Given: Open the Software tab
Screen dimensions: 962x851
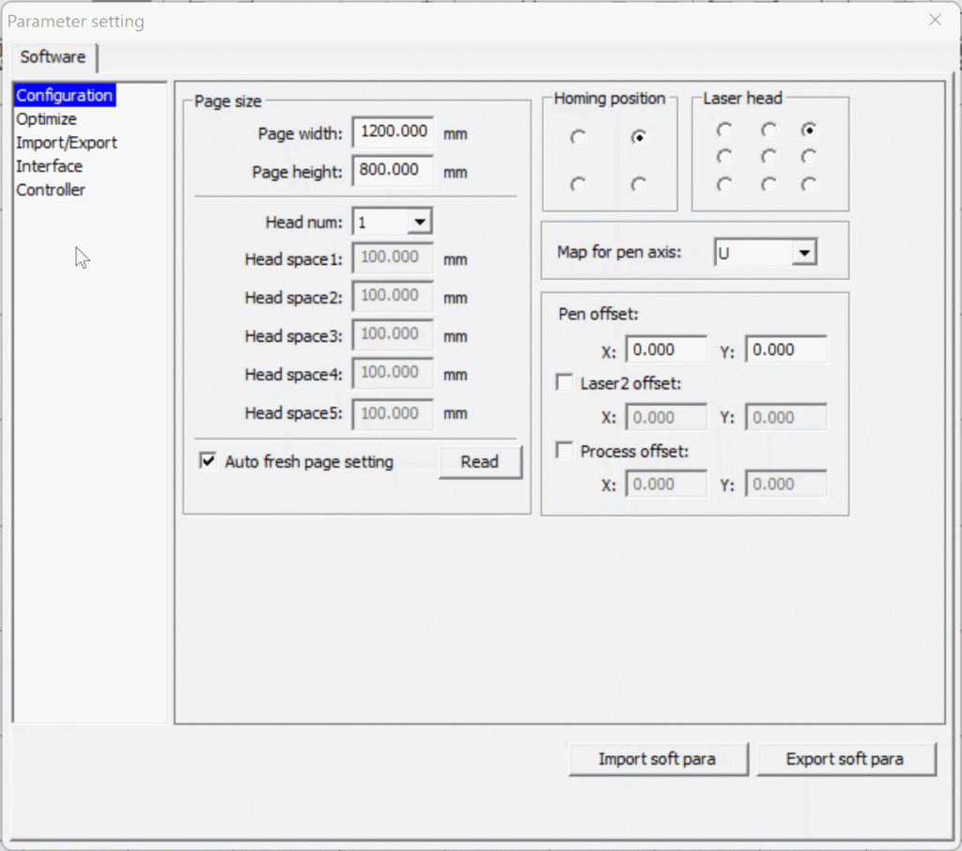Looking at the screenshot, I should point(53,57).
